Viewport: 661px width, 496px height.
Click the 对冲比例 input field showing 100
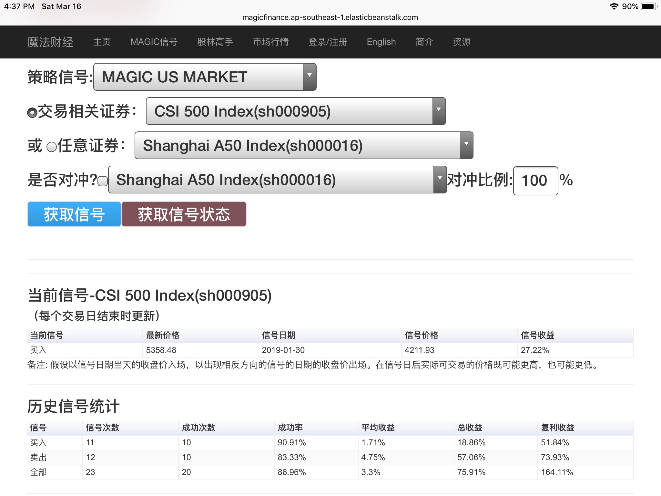(x=536, y=181)
